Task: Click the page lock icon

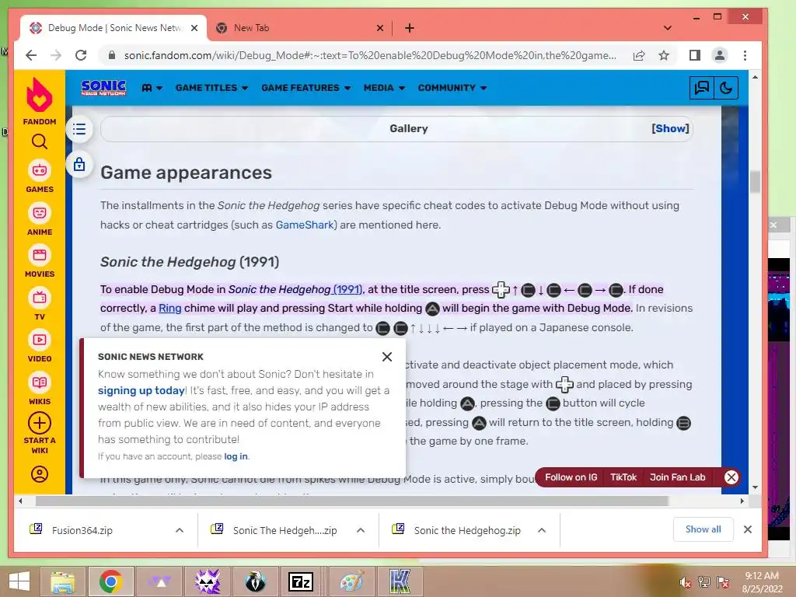Action: click(x=79, y=165)
